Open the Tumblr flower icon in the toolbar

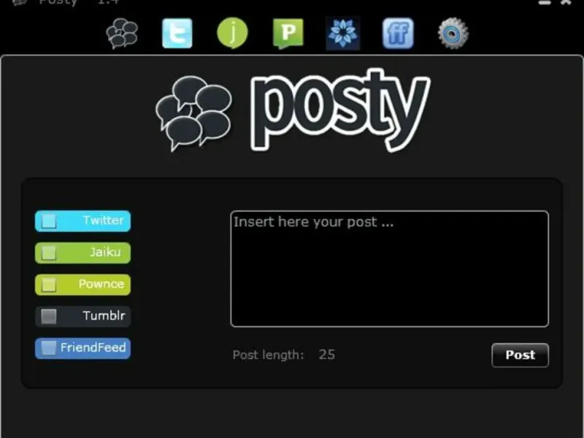coord(342,33)
